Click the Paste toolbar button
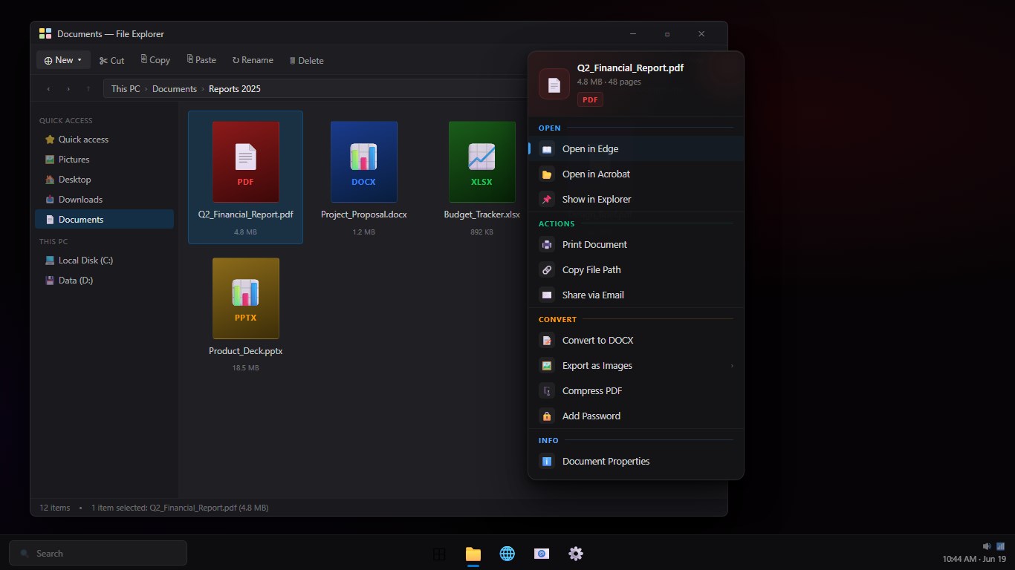1015x570 pixels. (201, 60)
